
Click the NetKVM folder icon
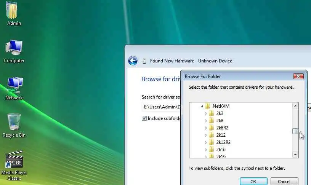(x=207, y=106)
